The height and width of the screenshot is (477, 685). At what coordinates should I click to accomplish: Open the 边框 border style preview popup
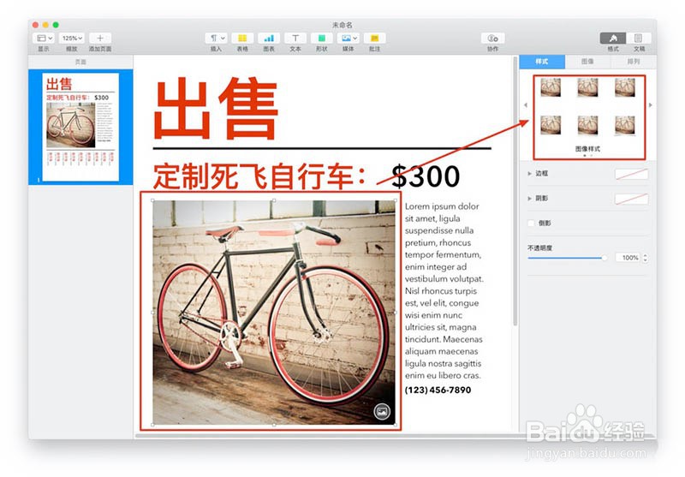point(632,174)
